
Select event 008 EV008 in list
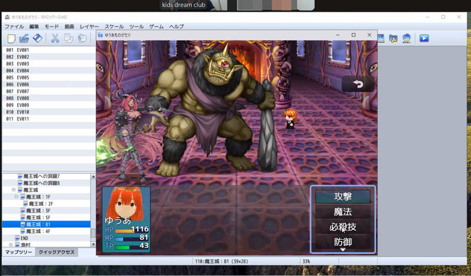[x=49, y=98]
